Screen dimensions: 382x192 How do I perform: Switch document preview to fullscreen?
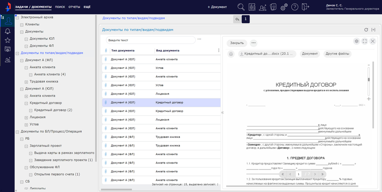(x=365, y=41)
